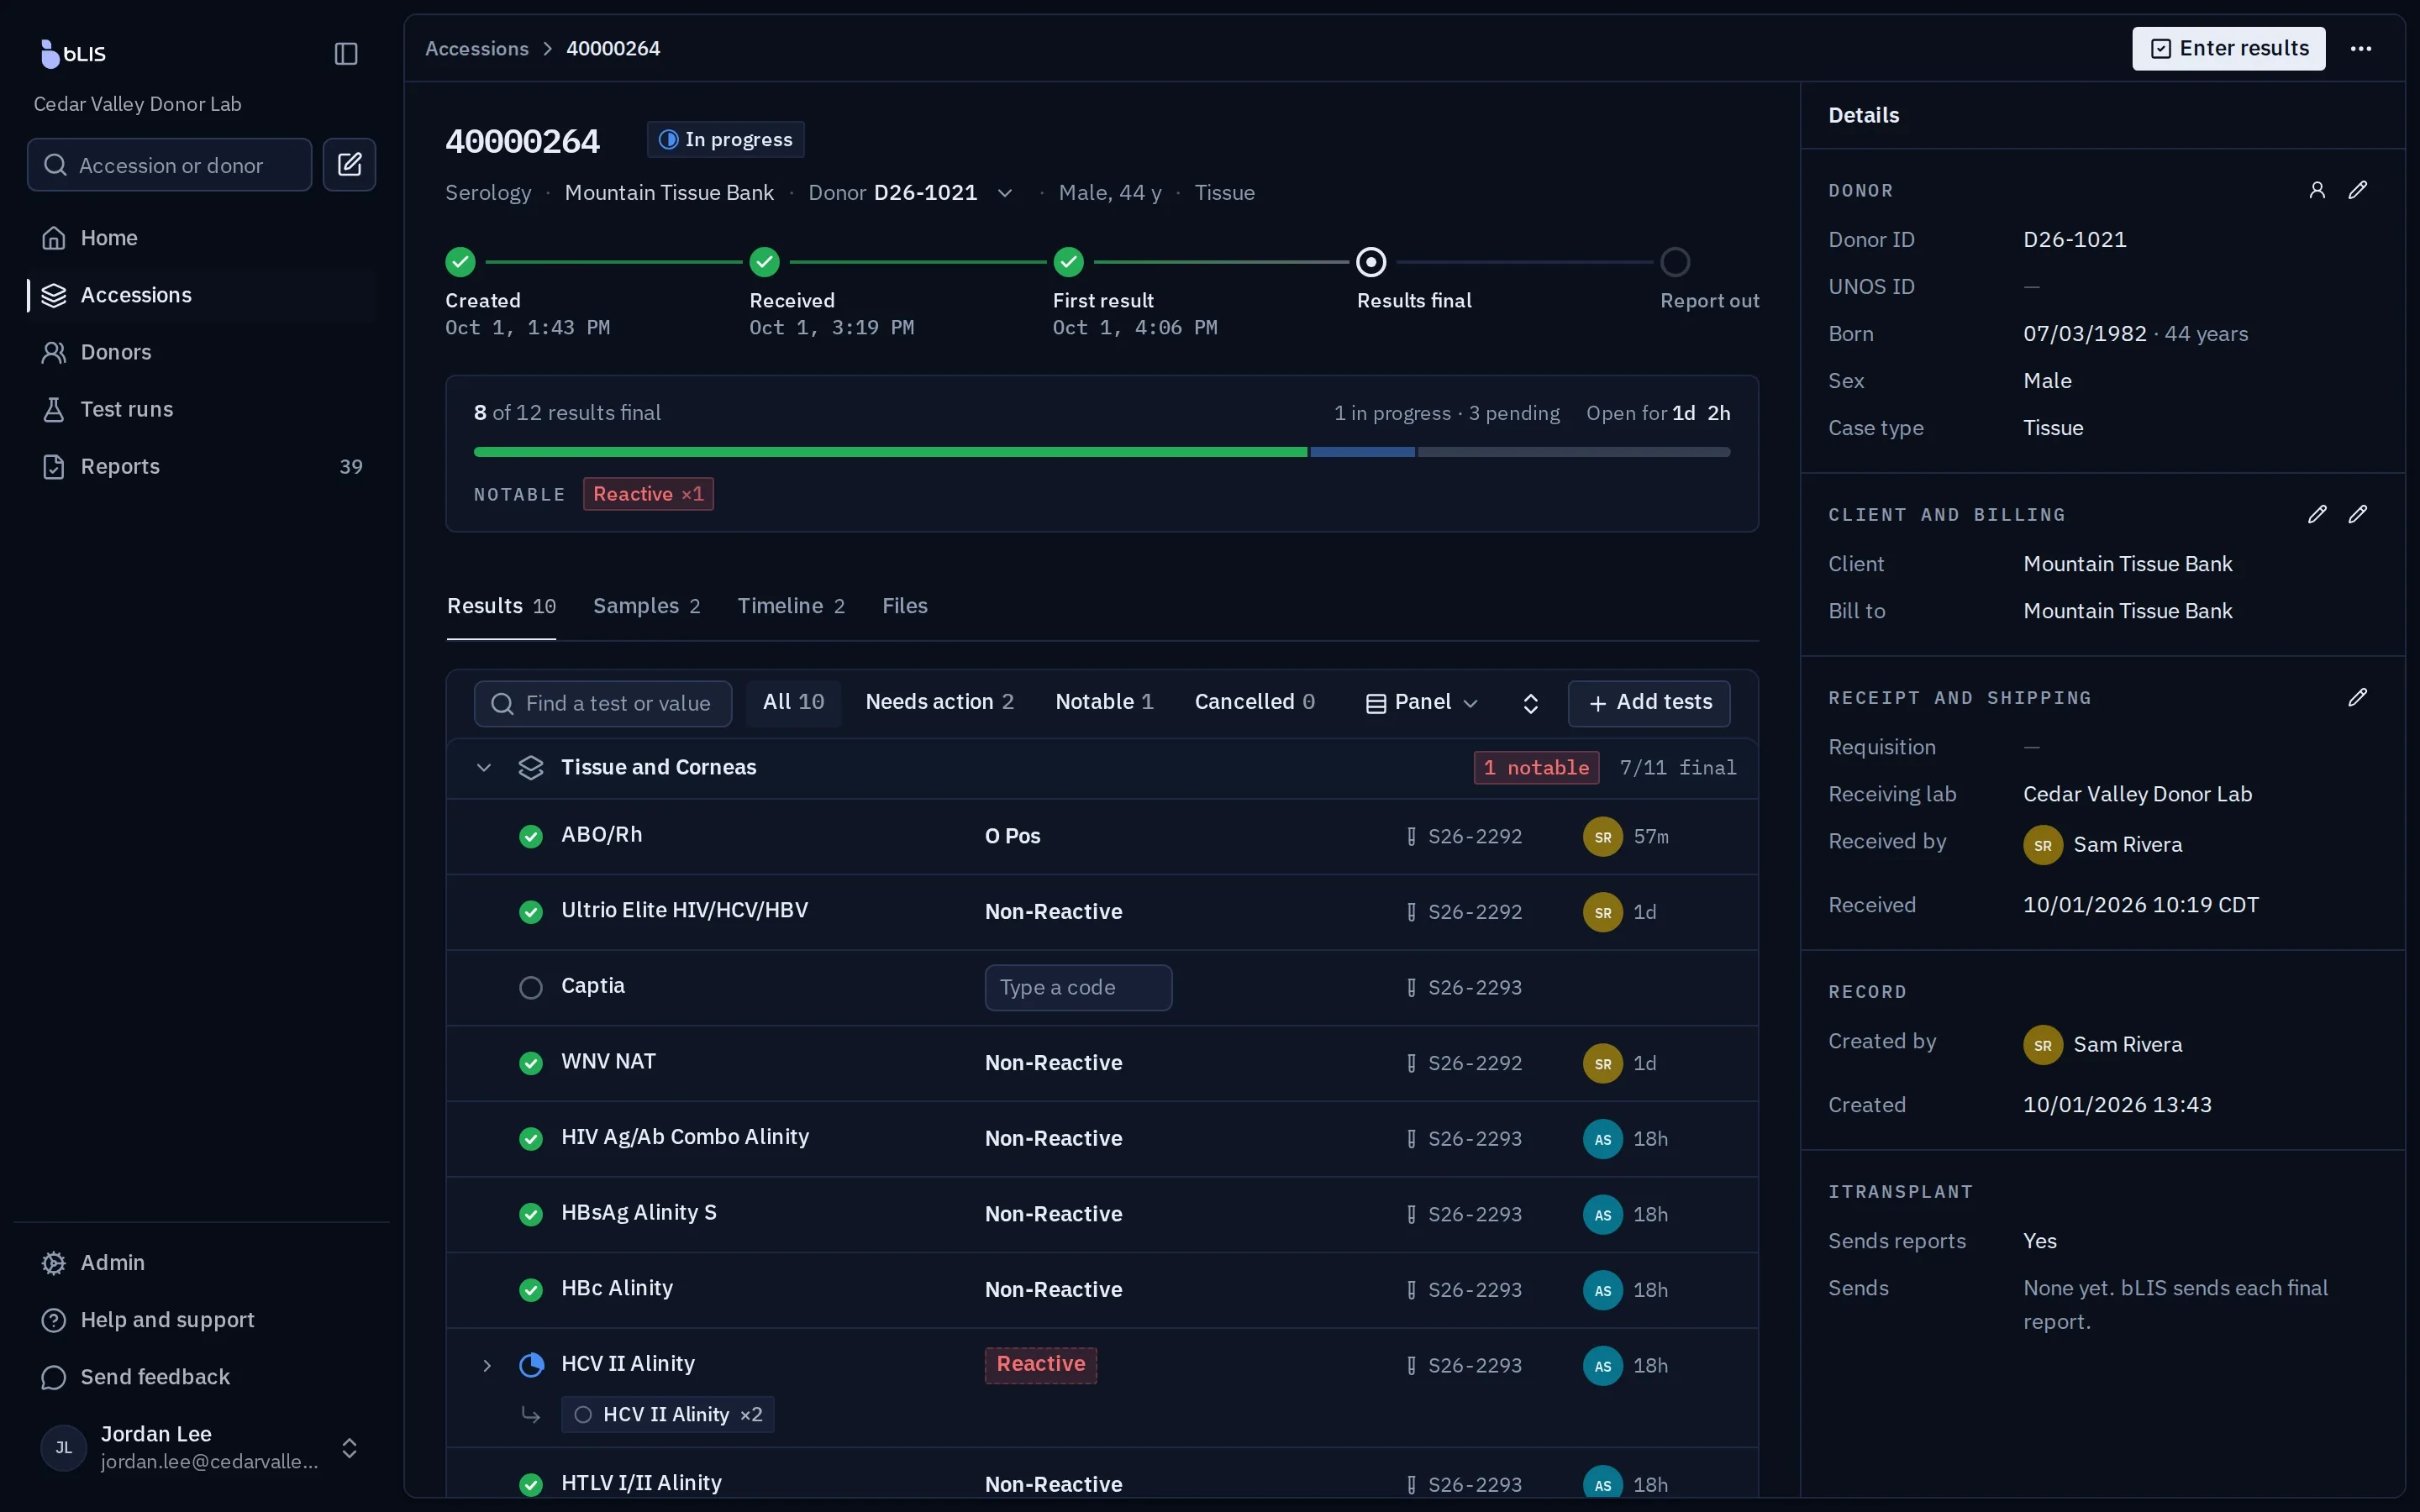Screen dimensions: 2420x1512
Task: Click the Results final stage marker
Action: pyautogui.click(x=1371, y=262)
